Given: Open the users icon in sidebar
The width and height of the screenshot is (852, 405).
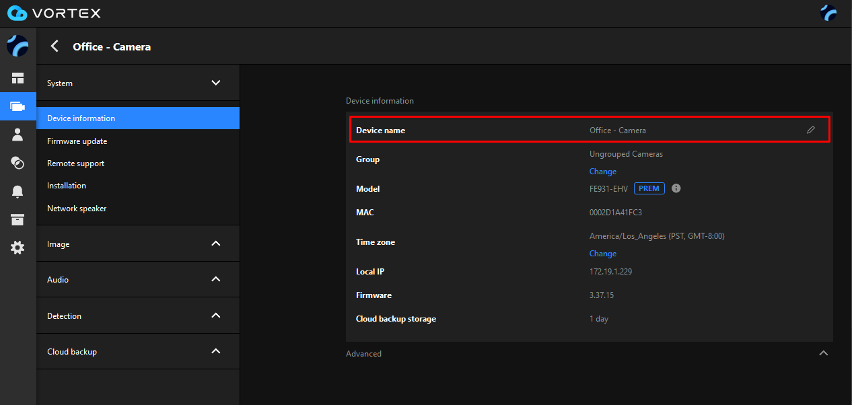Looking at the screenshot, I should [17, 135].
